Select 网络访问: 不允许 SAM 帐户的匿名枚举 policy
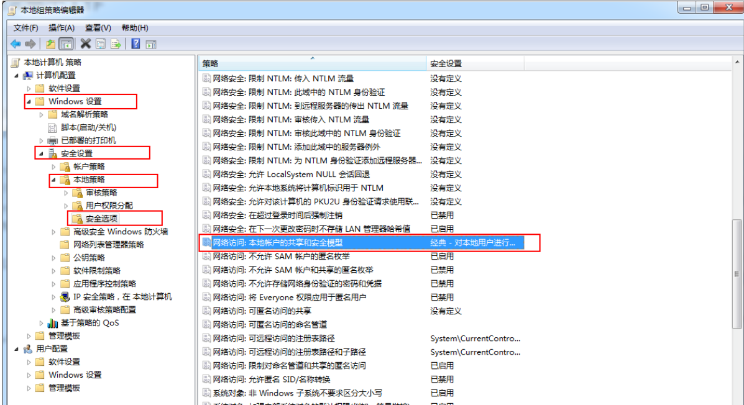The height and width of the screenshot is (405, 744). 281,256
